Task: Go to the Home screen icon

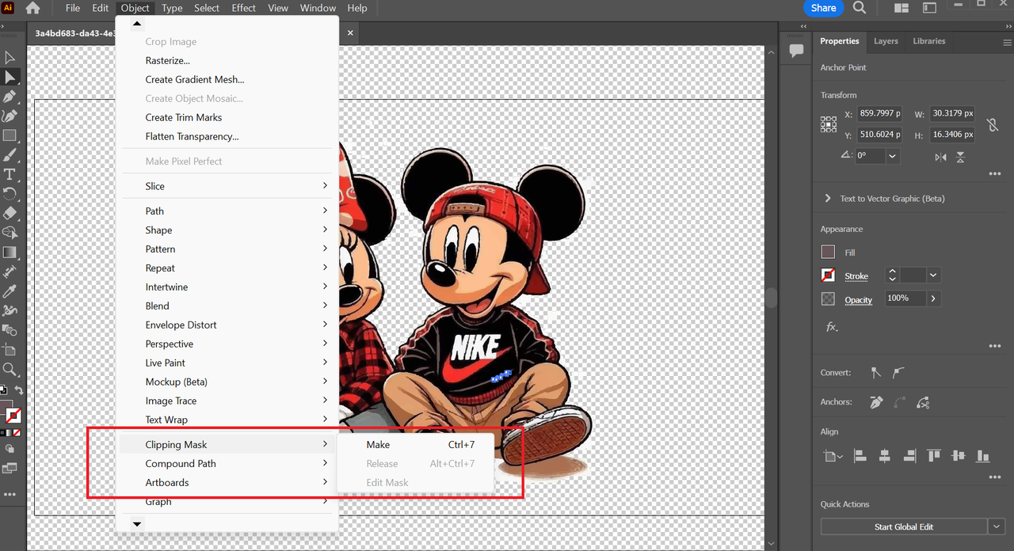Action: [x=32, y=8]
